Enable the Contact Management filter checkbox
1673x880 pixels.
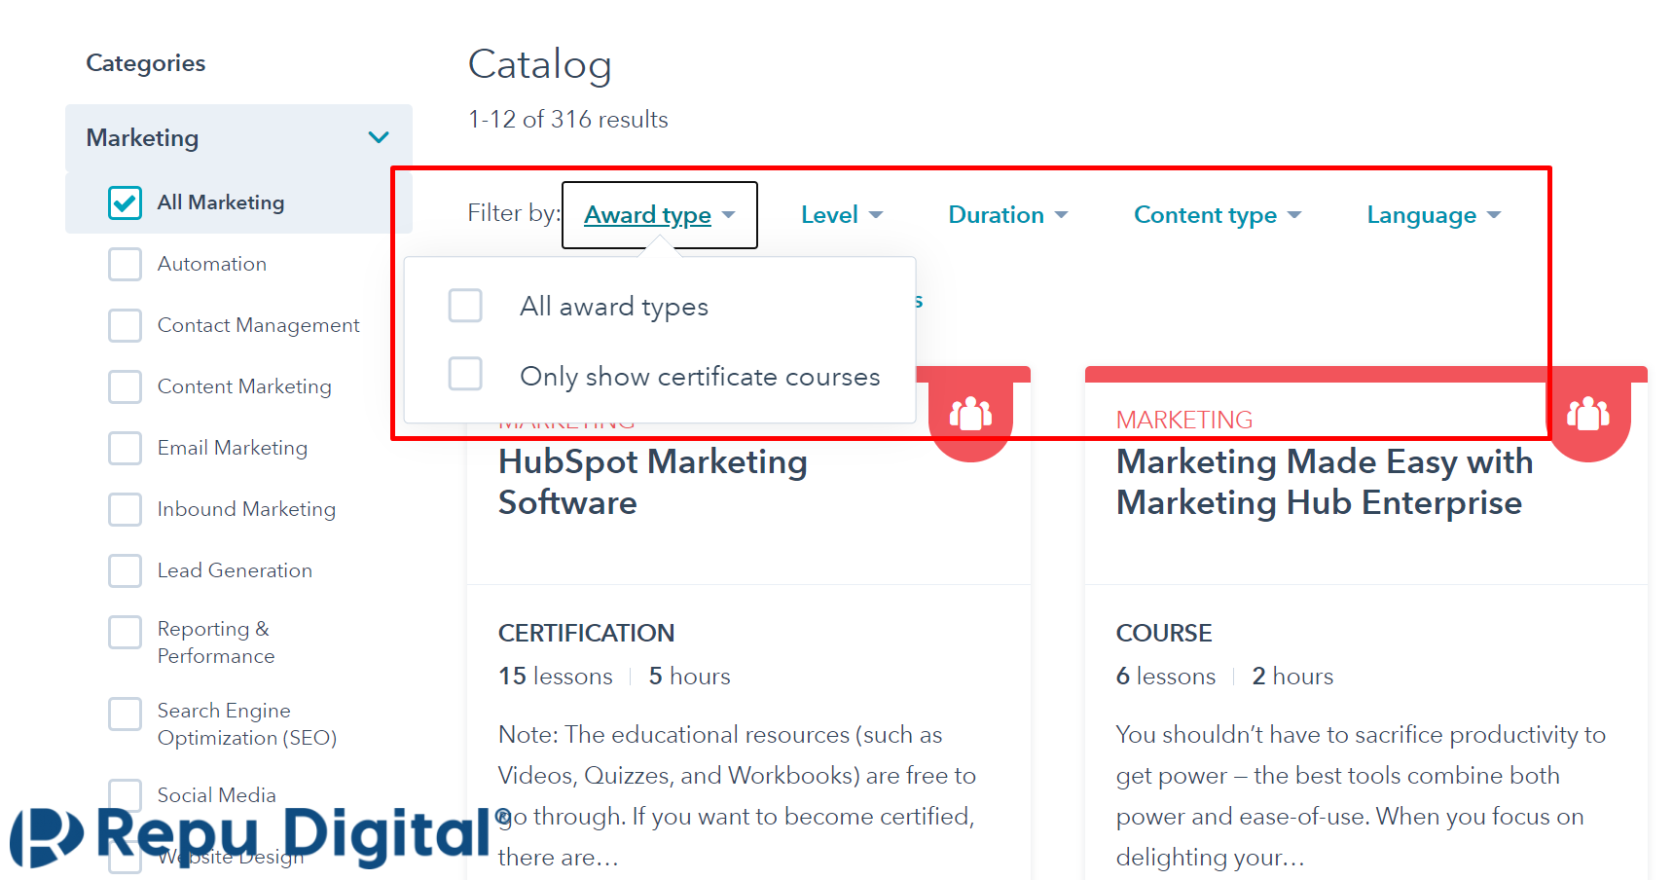click(125, 325)
